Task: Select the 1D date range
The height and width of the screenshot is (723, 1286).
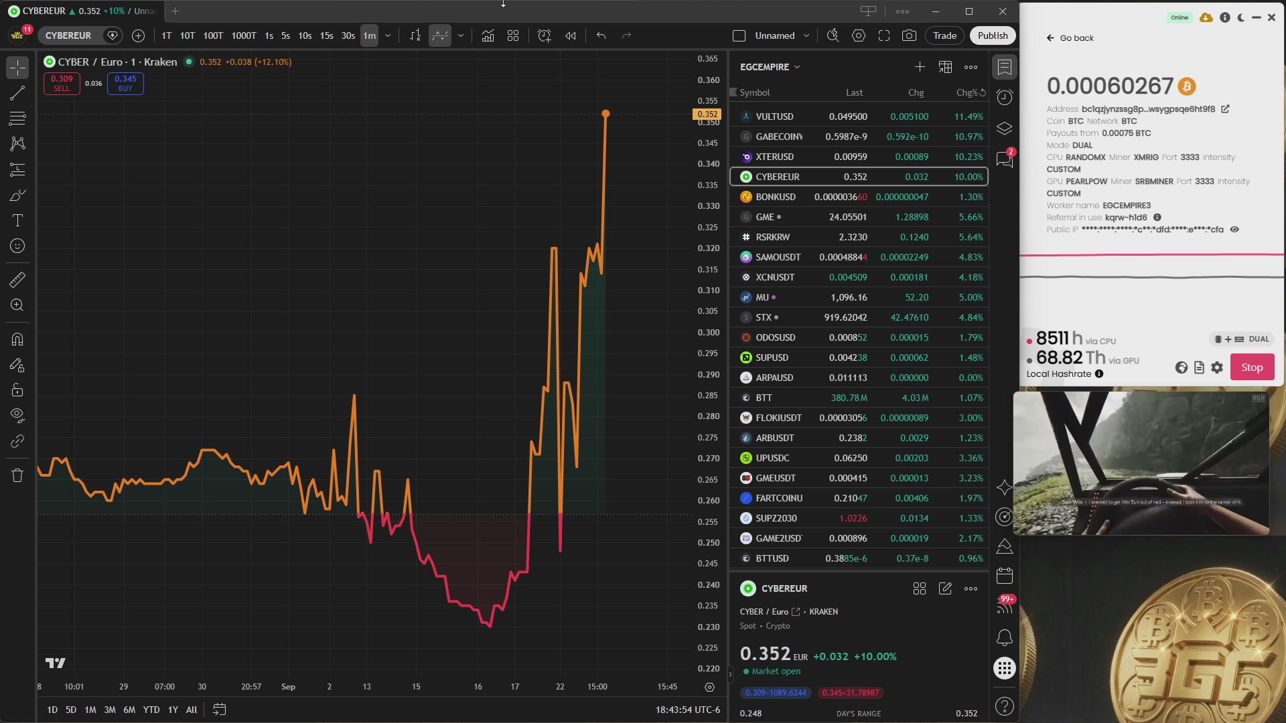Action: 52,710
